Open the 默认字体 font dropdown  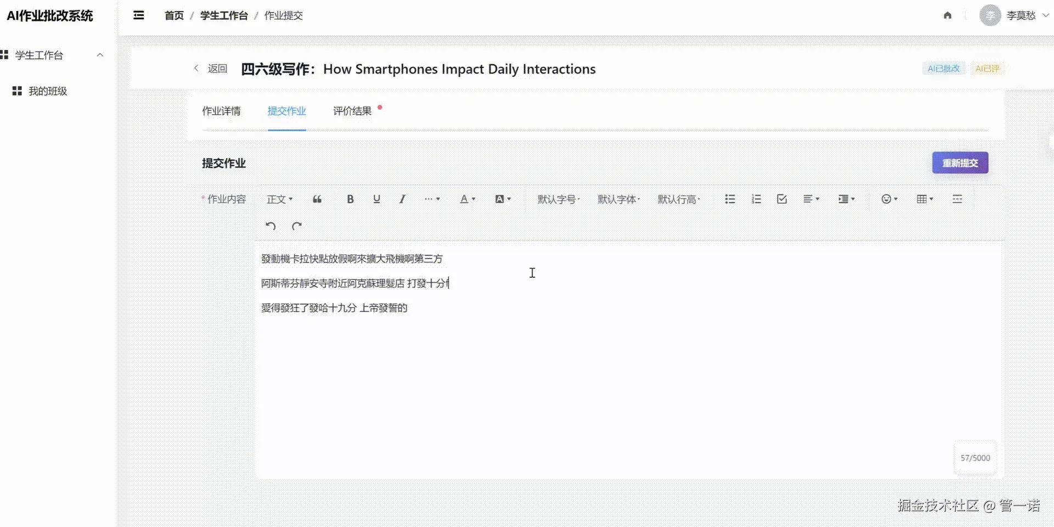pyautogui.click(x=618, y=199)
